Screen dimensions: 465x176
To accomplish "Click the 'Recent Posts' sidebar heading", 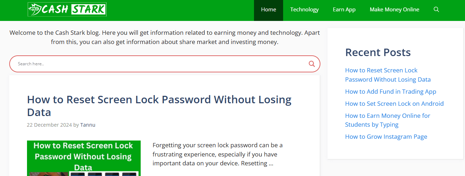I will pyautogui.click(x=378, y=53).
